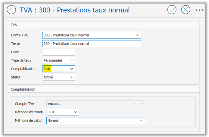Open the Compte TVA Aucun dropdown
Image resolution: width=209 pixels, height=137 pixels.
click(x=96, y=104)
